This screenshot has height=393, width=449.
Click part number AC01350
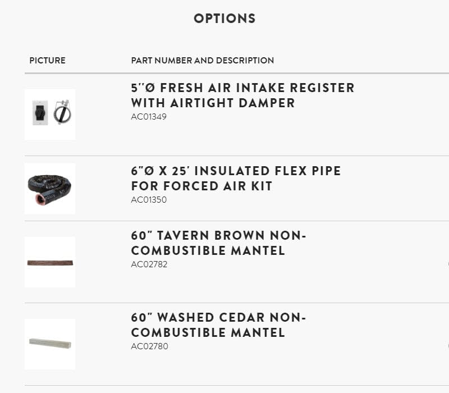149,199
